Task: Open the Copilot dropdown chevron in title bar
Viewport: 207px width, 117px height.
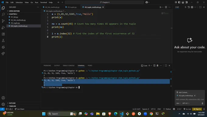Action: [x=149, y=2]
